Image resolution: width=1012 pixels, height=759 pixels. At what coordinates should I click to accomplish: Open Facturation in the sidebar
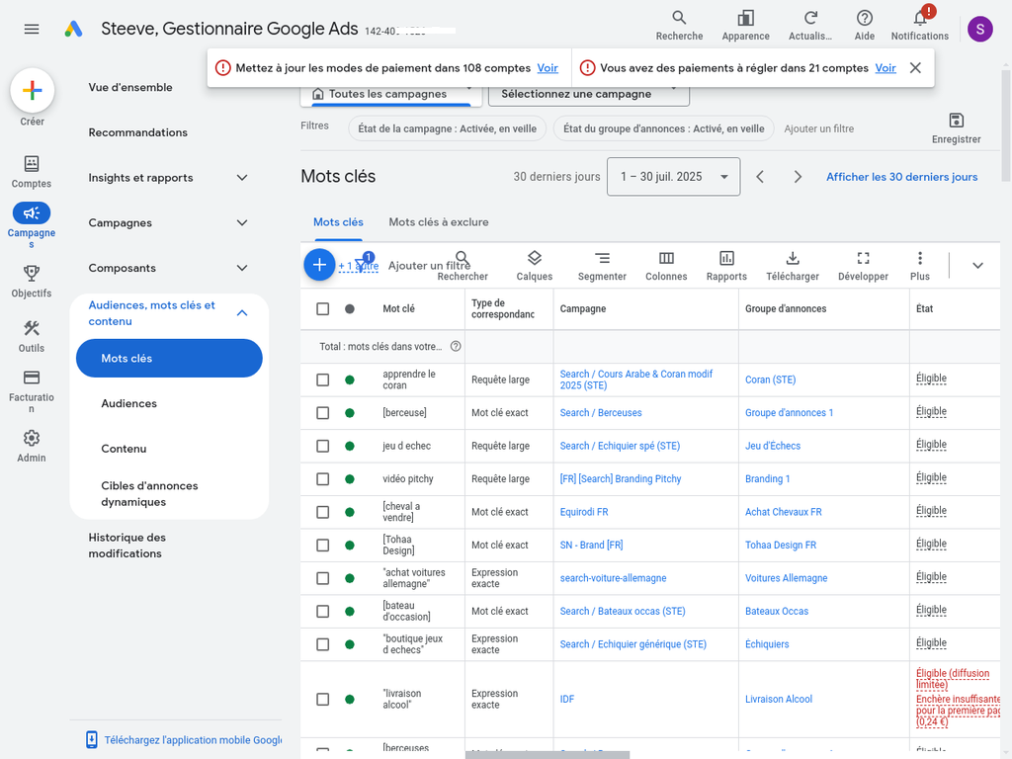pyautogui.click(x=31, y=391)
